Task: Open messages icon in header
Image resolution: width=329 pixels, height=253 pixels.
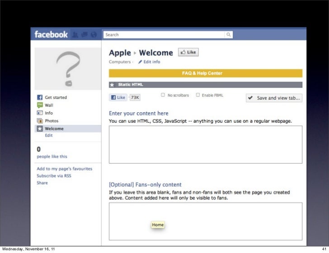Action: click(85, 34)
